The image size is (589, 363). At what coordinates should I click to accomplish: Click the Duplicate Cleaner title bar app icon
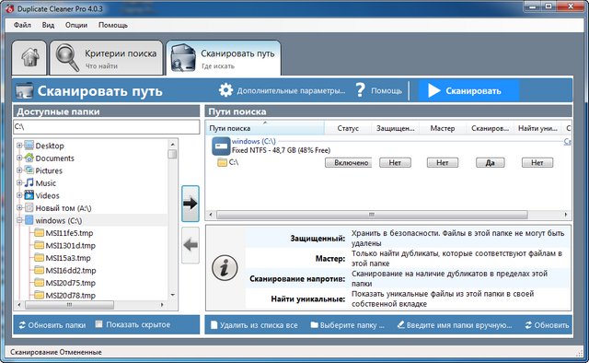point(9,8)
